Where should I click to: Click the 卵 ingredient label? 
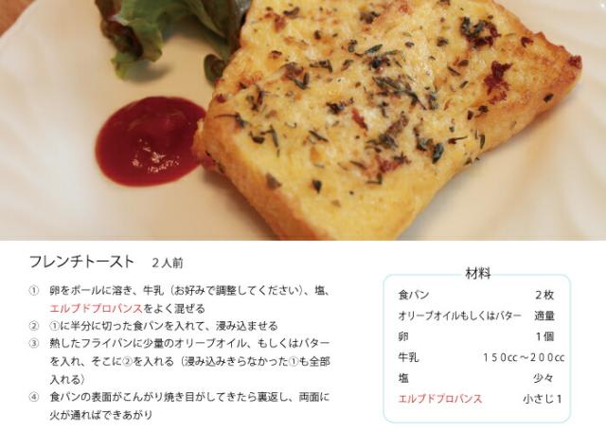pos(403,336)
